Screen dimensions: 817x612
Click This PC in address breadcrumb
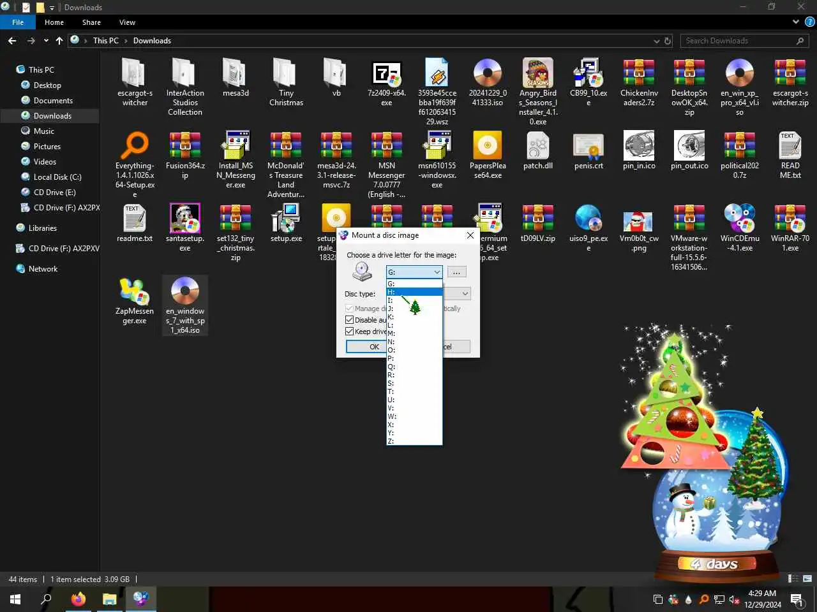pos(106,41)
